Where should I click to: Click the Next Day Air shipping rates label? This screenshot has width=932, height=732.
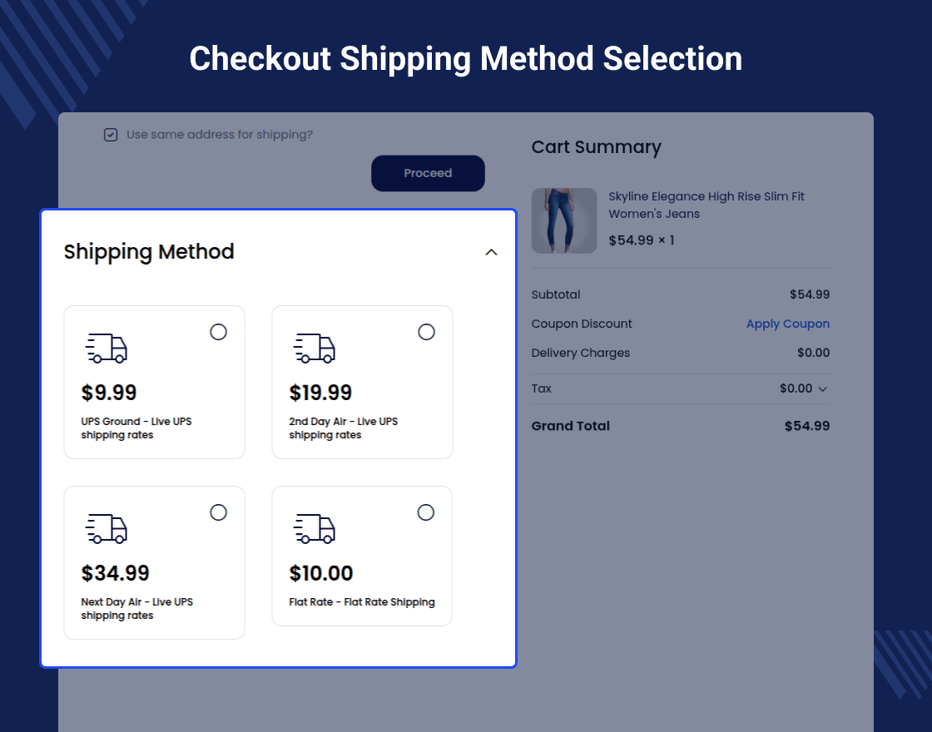pos(136,608)
